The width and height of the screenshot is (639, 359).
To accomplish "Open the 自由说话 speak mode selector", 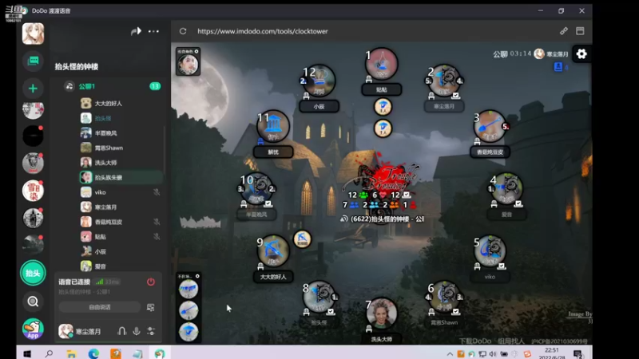I will click(100, 307).
